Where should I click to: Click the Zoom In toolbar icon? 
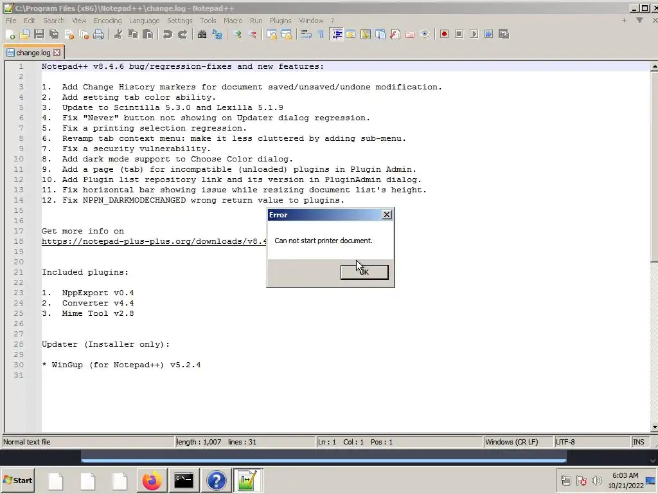pyautogui.click(x=237, y=35)
